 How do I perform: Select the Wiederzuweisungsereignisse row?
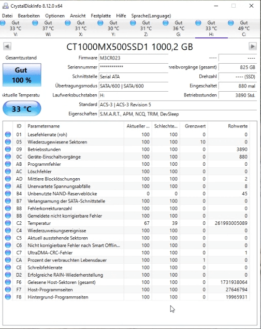click(127, 231)
